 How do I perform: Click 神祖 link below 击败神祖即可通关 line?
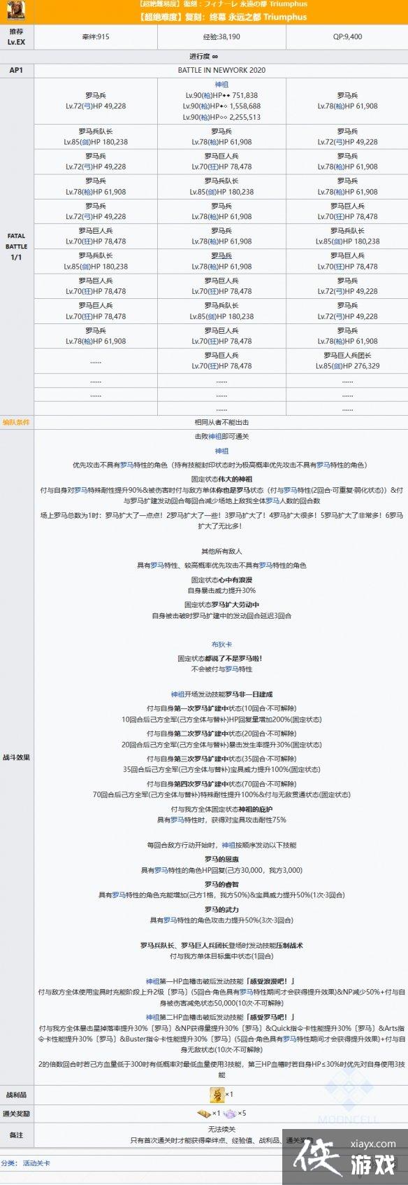point(221,451)
